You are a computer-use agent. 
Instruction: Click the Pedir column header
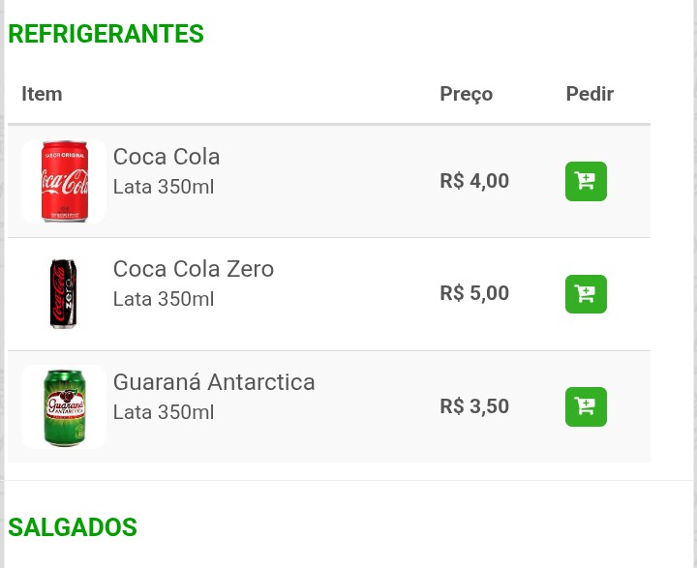click(x=590, y=94)
